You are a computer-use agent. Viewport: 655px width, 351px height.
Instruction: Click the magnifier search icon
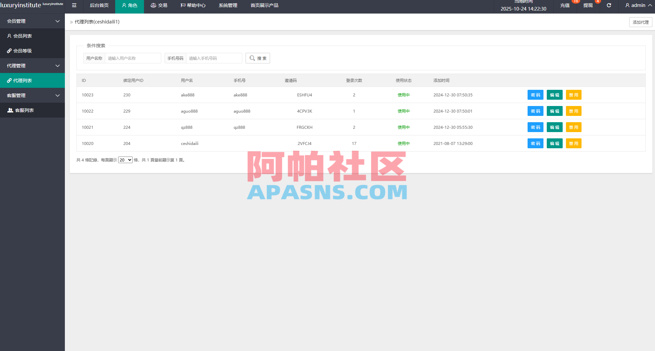pos(252,58)
